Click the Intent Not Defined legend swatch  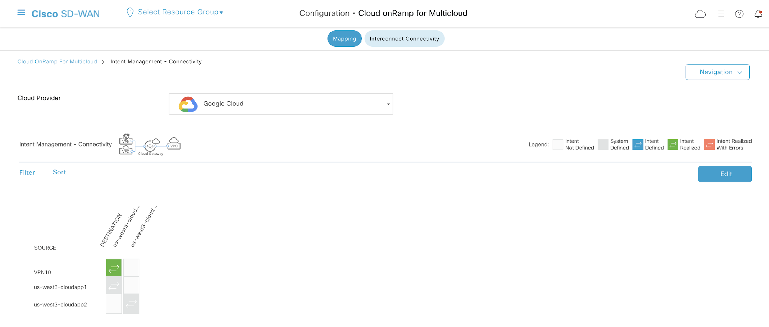click(558, 145)
